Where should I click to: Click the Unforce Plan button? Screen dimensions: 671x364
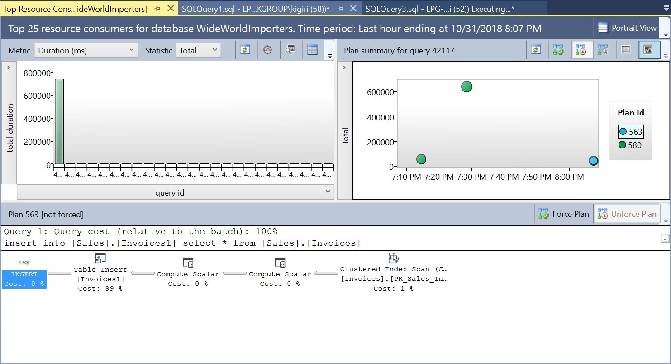pos(627,214)
